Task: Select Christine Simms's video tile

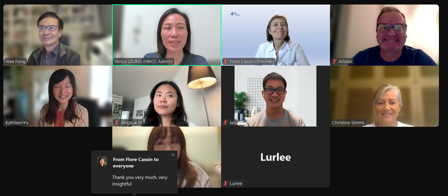Action: point(384,96)
